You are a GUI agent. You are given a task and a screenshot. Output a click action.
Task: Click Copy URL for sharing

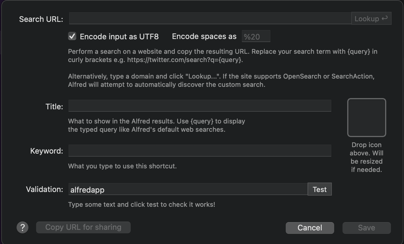83,227
